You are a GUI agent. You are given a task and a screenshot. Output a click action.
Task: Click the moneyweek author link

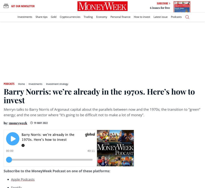point(18,123)
